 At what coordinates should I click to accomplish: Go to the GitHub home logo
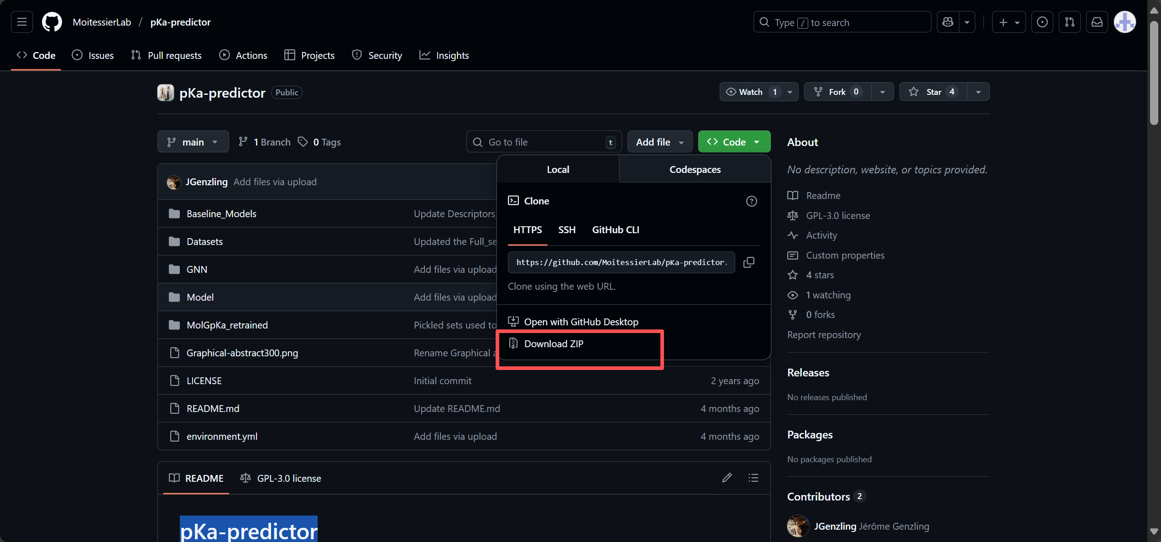coord(52,22)
